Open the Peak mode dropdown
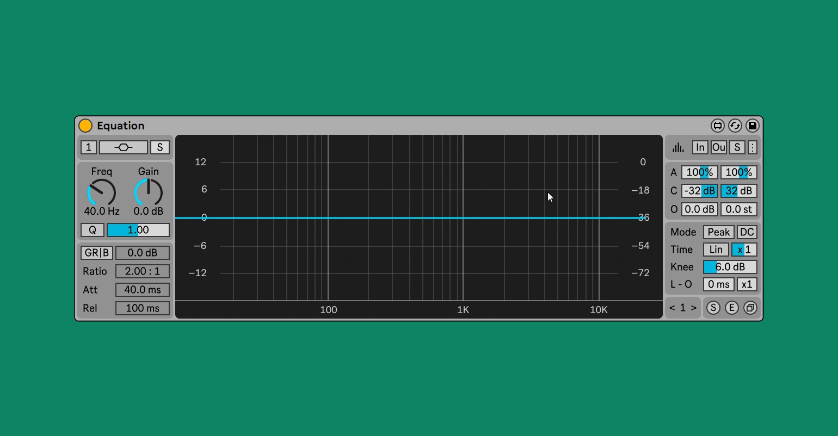This screenshot has height=436, width=838. (x=718, y=232)
